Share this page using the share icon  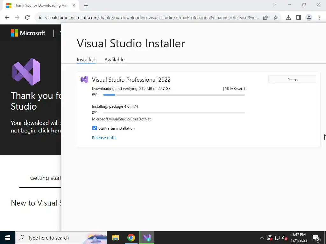pos(266,18)
